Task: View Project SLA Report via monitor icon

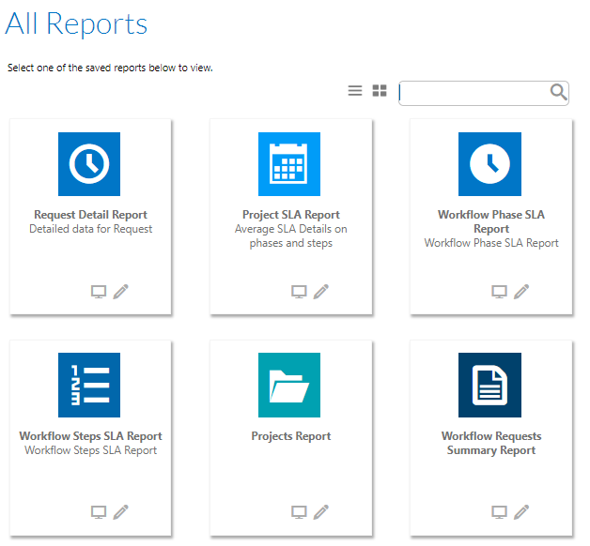Action: coord(299,292)
